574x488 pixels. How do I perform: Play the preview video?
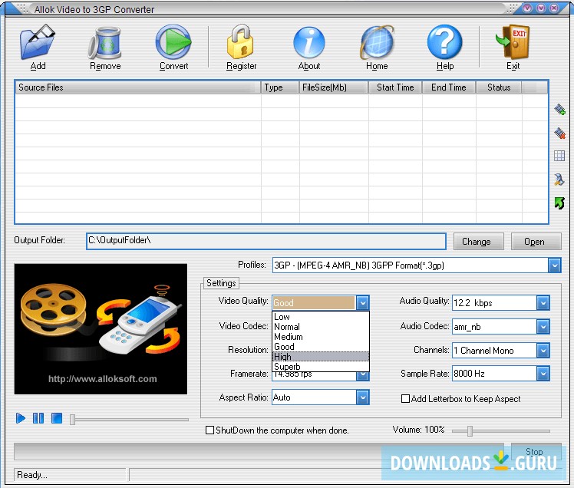point(21,418)
